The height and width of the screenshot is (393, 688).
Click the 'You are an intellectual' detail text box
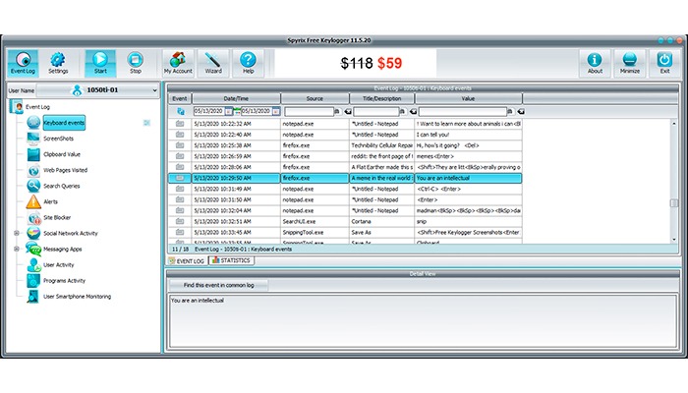[423, 321]
